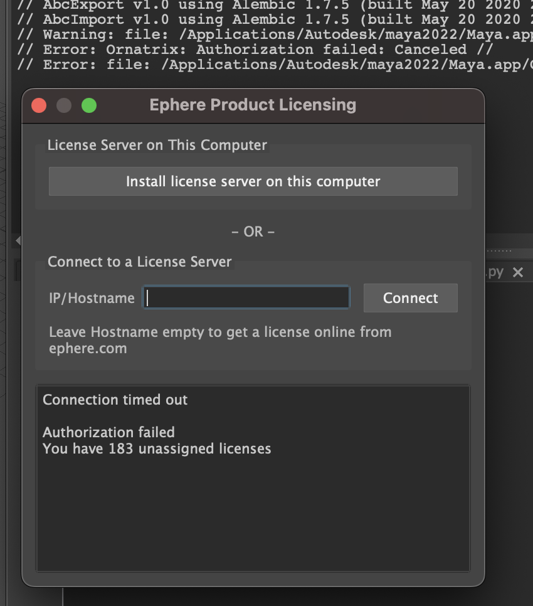This screenshot has width=533, height=606.
Task: Click the gray minimize window button
Action: click(x=64, y=105)
